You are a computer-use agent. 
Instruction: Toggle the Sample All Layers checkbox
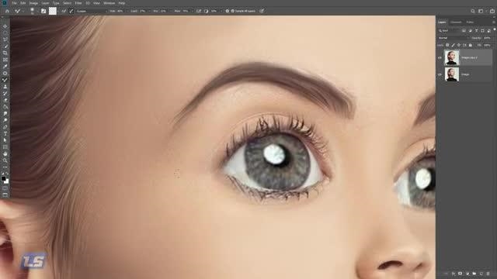click(x=233, y=11)
